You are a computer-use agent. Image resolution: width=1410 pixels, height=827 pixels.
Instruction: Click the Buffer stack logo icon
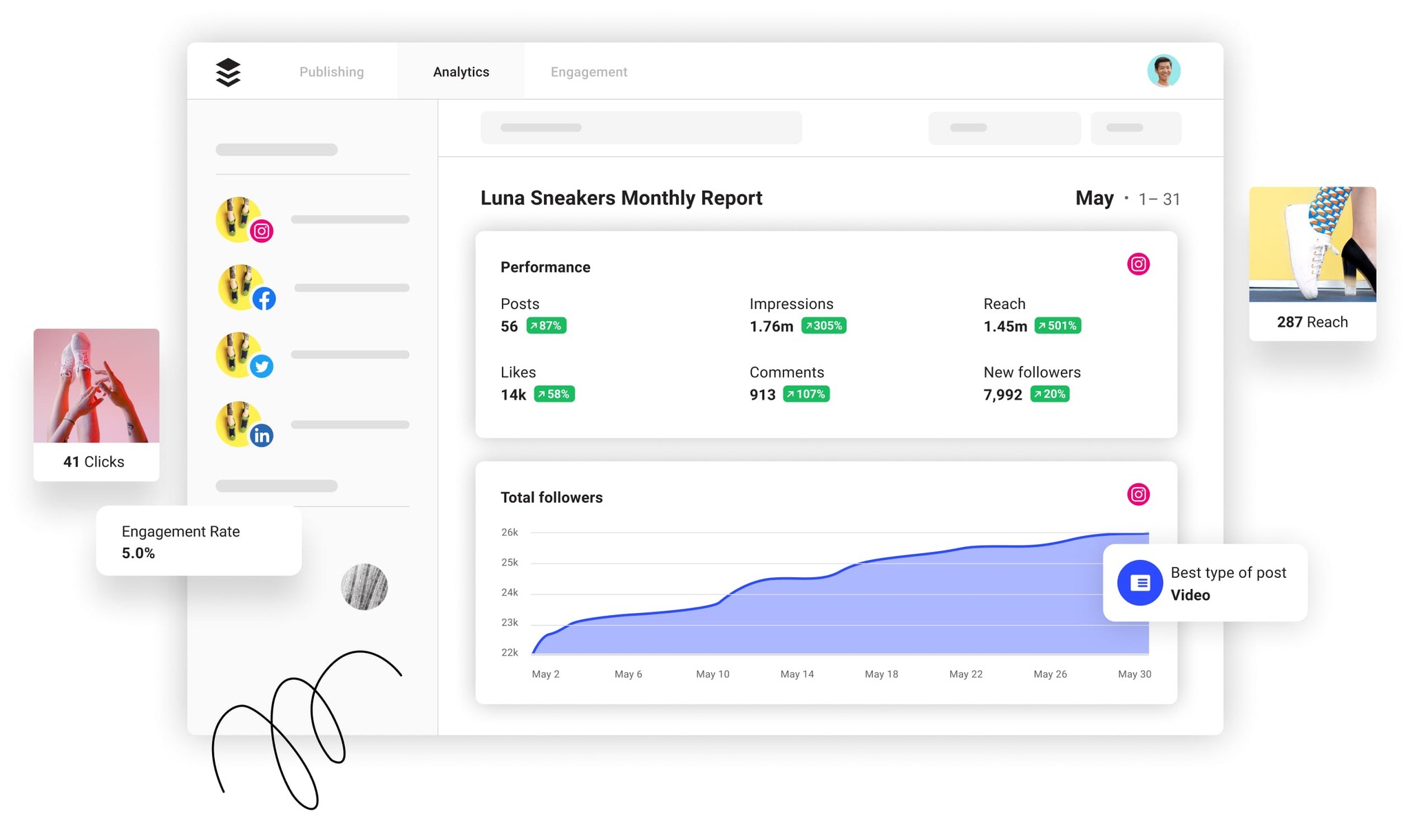point(229,70)
